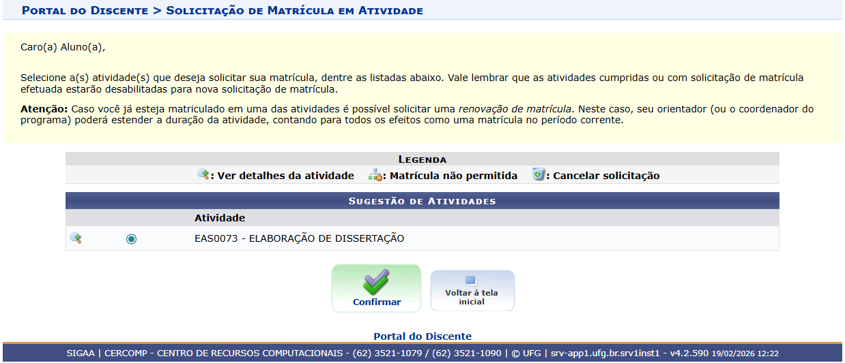Click the Legenda heading

422,159
